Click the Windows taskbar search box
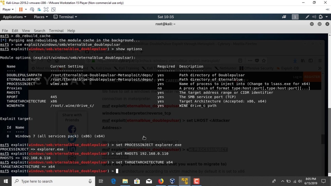Image resolution: width=331 pixels, height=186 pixels. tap(54, 181)
